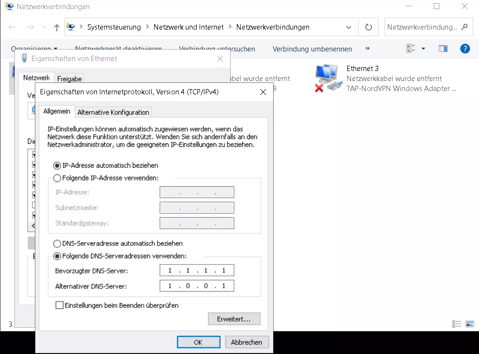Viewport: 479px width, 354px height.
Task: Show more toolbar commands chevron
Action: pos(368,49)
